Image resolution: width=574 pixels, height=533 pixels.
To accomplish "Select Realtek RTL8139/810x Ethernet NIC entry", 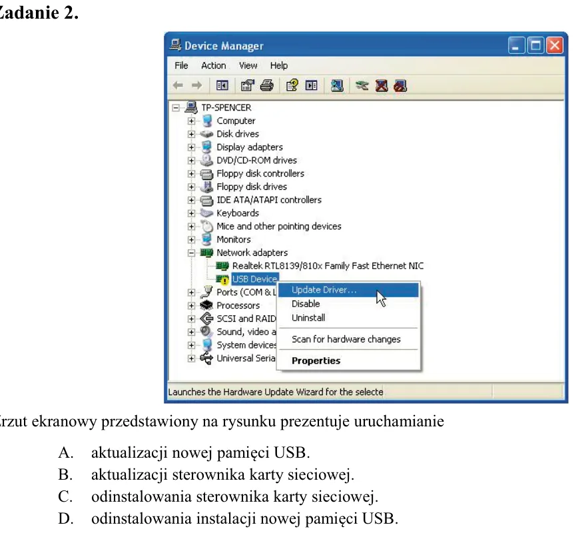I will [328, 266].
